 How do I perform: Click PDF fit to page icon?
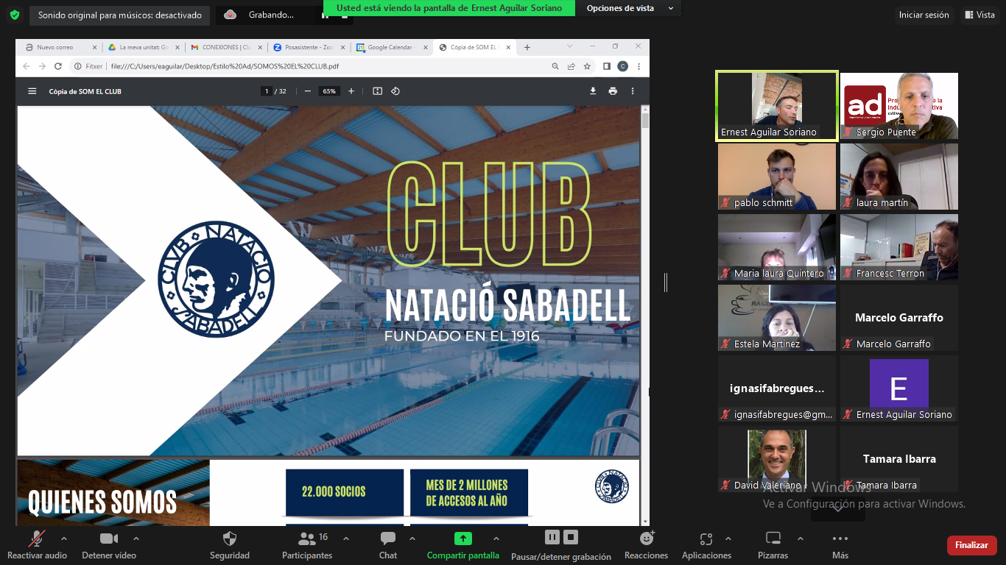[x=377, y=91]
